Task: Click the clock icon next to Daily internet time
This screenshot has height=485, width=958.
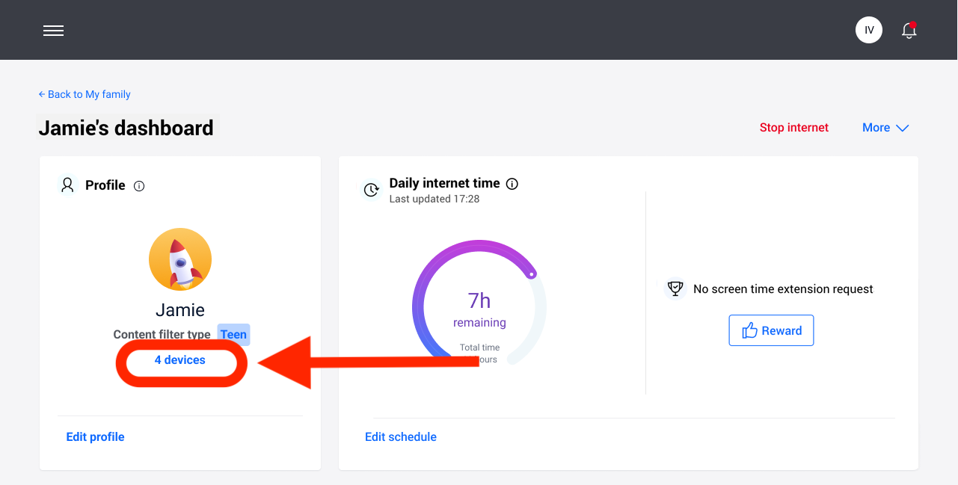Action: pyautogui.click(x=372, y=190)
